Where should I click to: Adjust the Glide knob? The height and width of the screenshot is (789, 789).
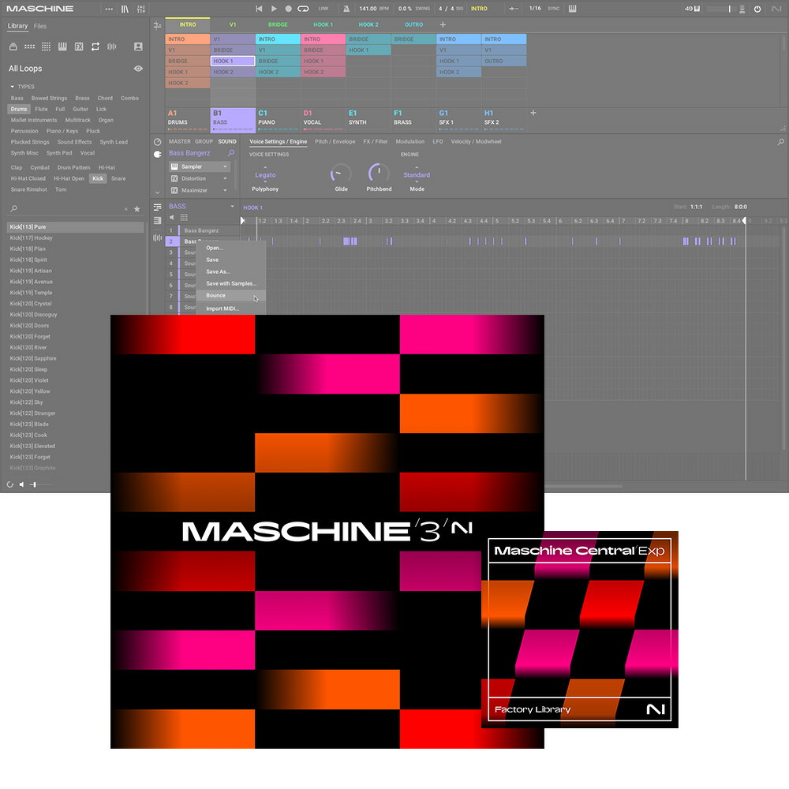pos(339,171)
